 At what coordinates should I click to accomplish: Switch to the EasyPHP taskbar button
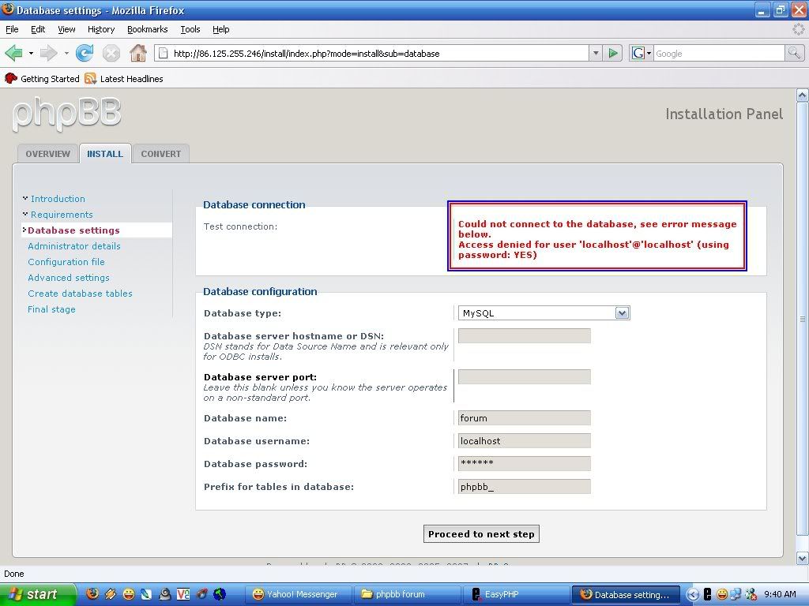point(516,594)
